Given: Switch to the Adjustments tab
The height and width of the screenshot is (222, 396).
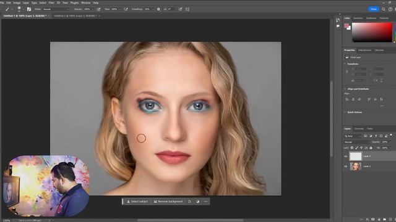Looking at the screenshot, I should (364, 50).
